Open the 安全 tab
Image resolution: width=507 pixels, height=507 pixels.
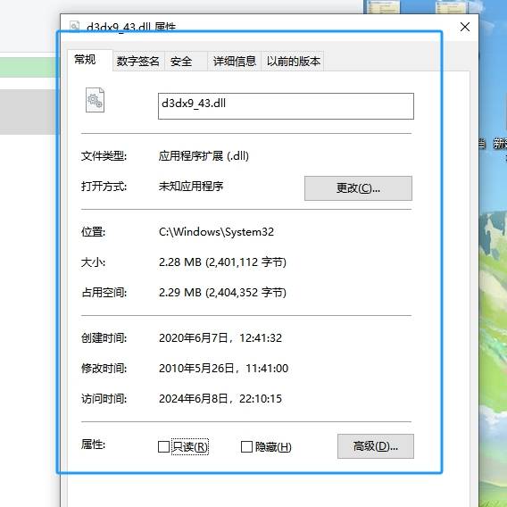181,61
